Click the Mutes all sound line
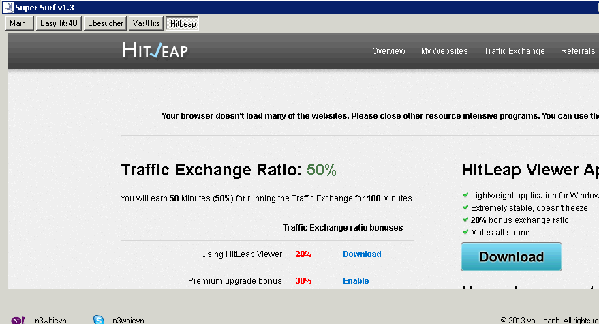This screenshot has height=324, width=599. point(500,232)
